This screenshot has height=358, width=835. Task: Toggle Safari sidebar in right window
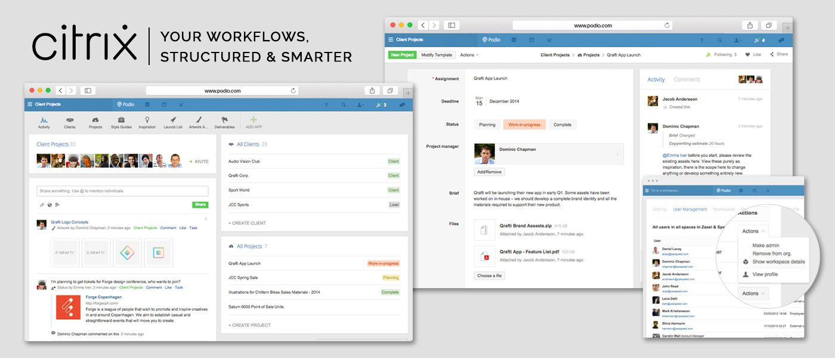451,25
